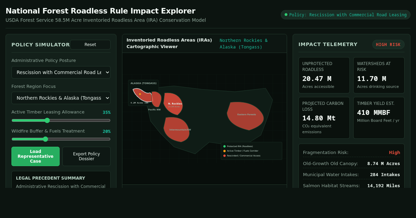Select the Pacific NW region shape
The height and width of the screenshot is (218, 416).
click(x=156, y=99)
